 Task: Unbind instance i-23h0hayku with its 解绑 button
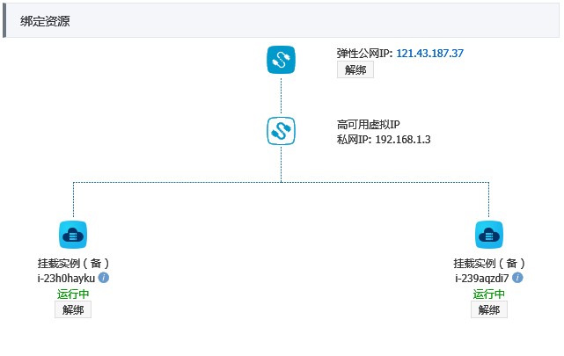pos(73,309)
